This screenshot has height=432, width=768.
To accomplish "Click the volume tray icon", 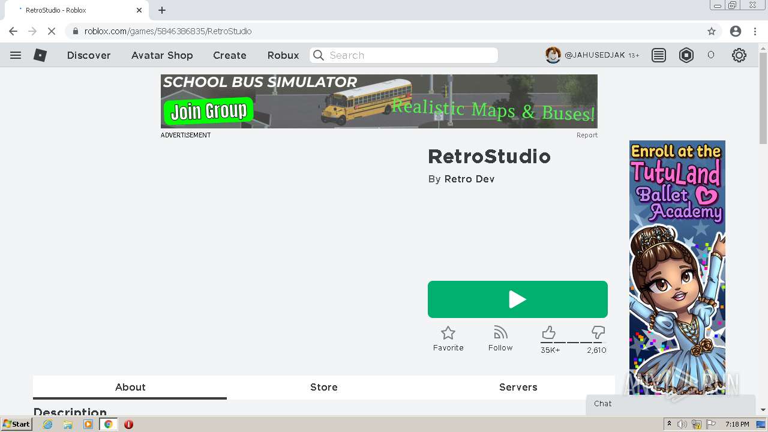I will [682, 424].
